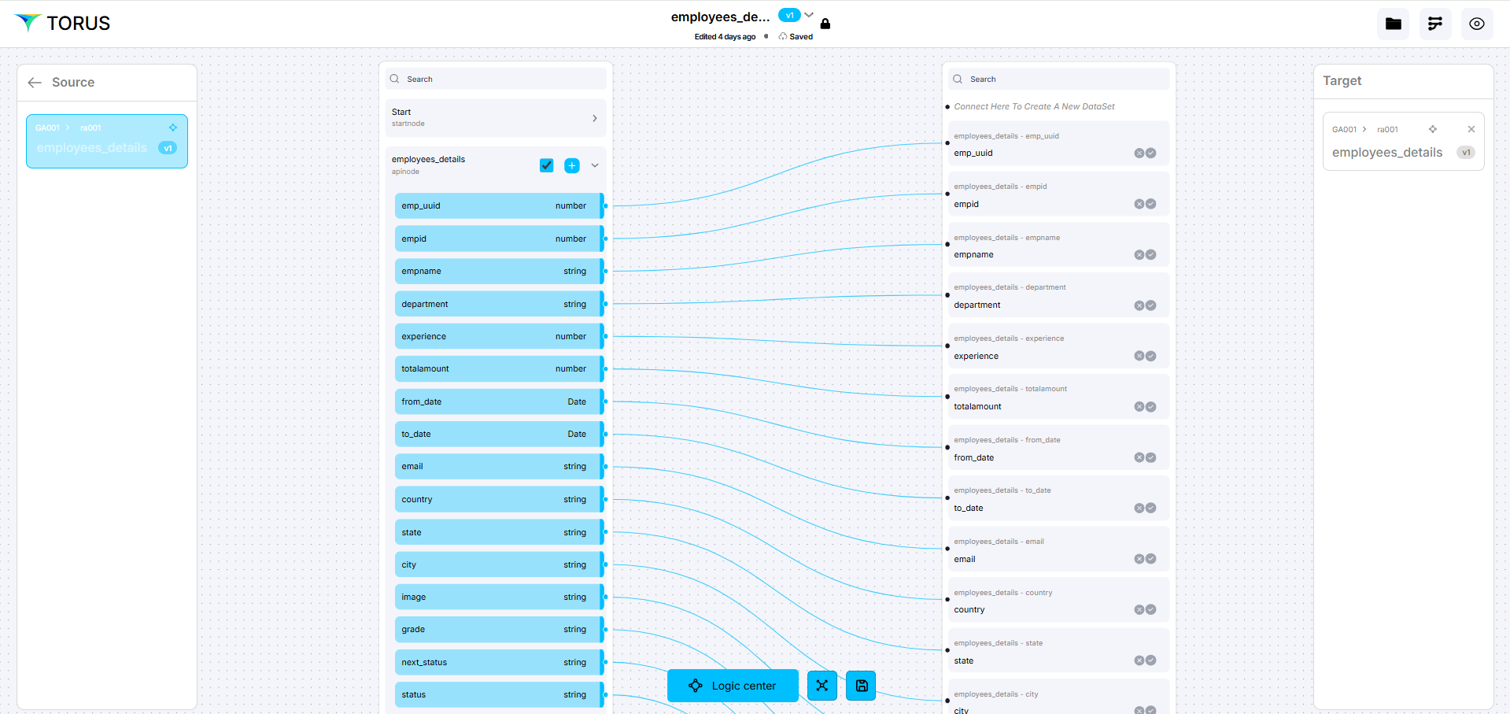Click Connect Here To Create A New DataSet

(x=1033, y=107)
